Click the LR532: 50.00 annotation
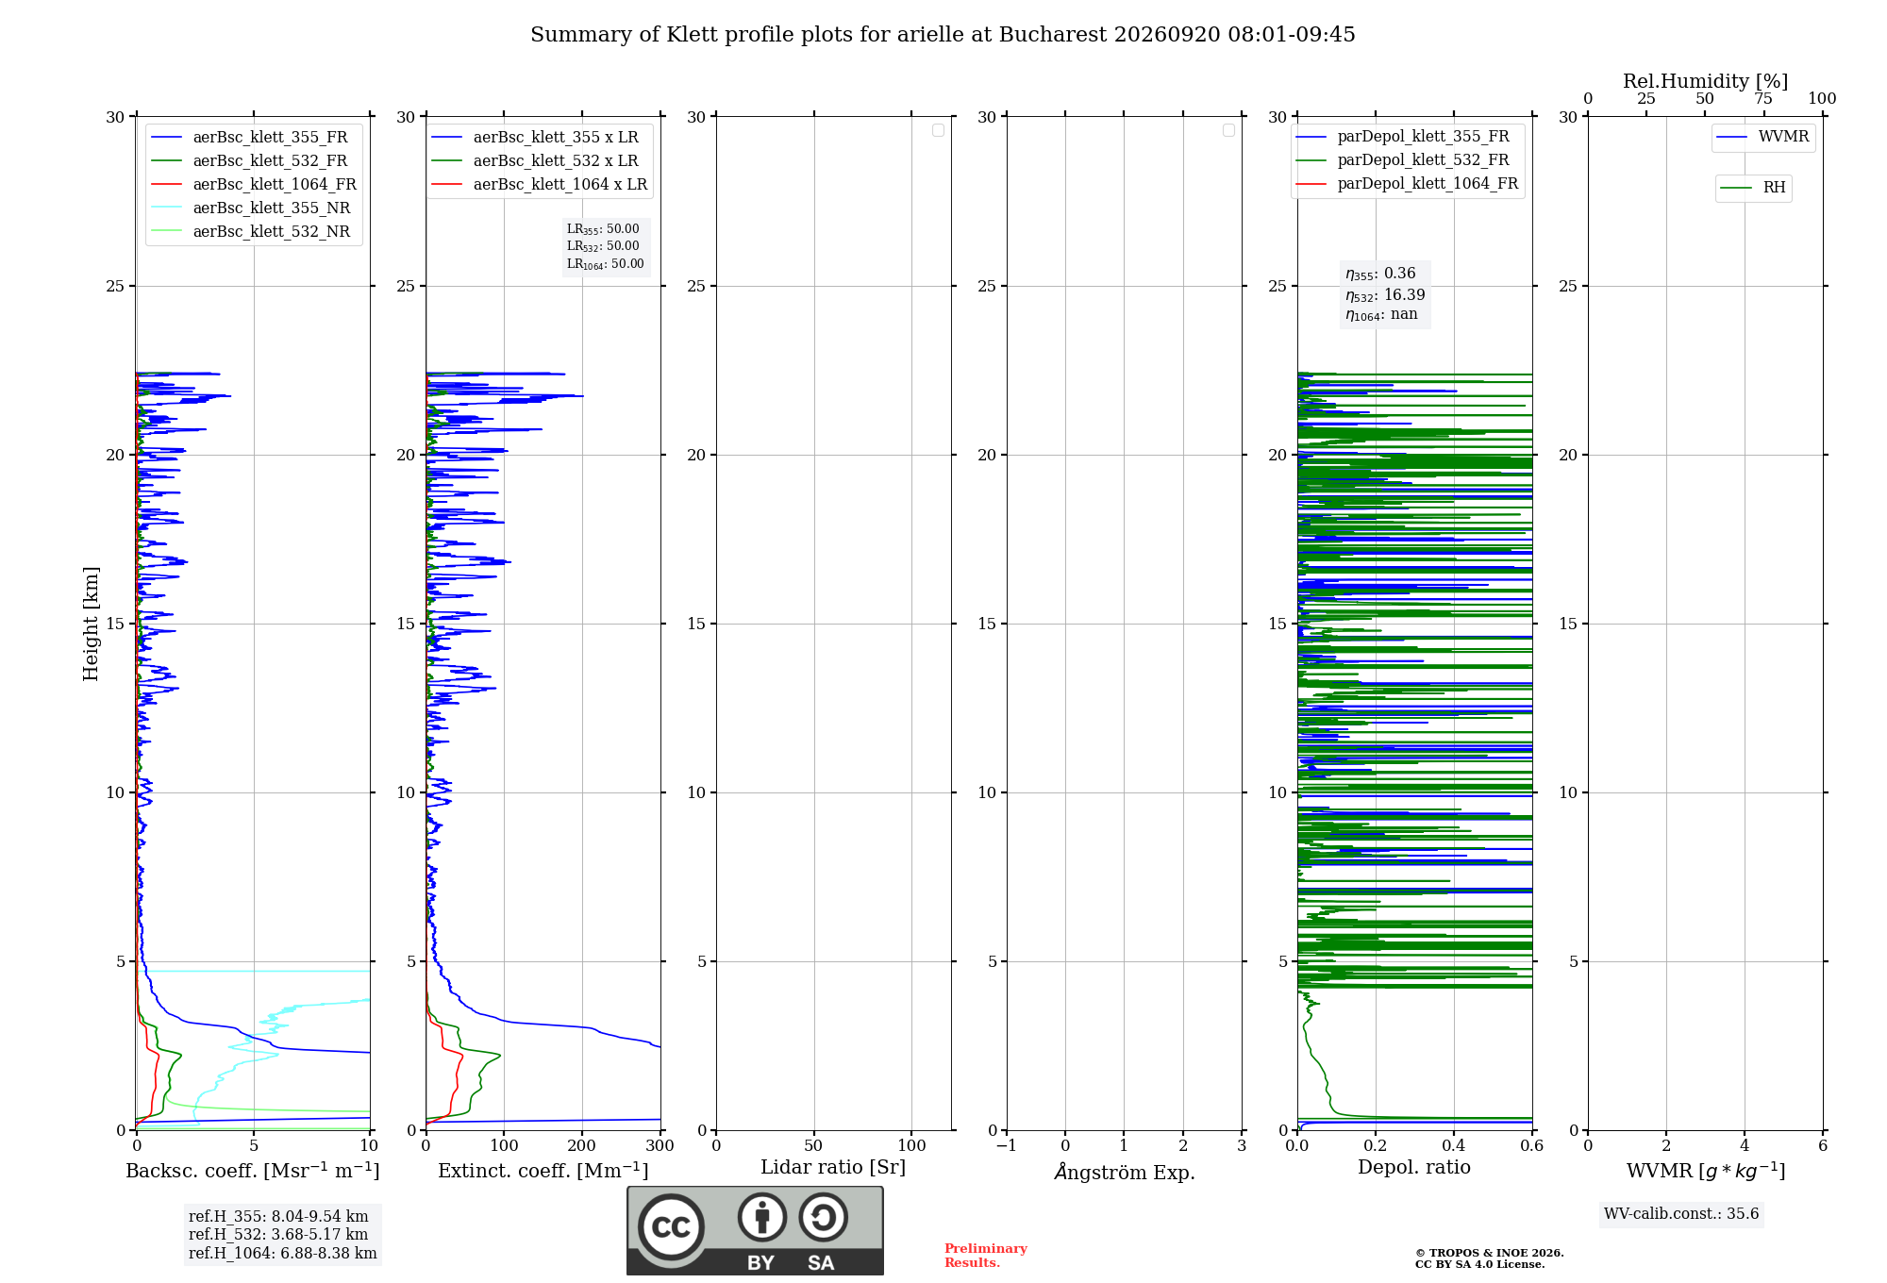This screenshot has width=1887, height=1283. [603, 246]
